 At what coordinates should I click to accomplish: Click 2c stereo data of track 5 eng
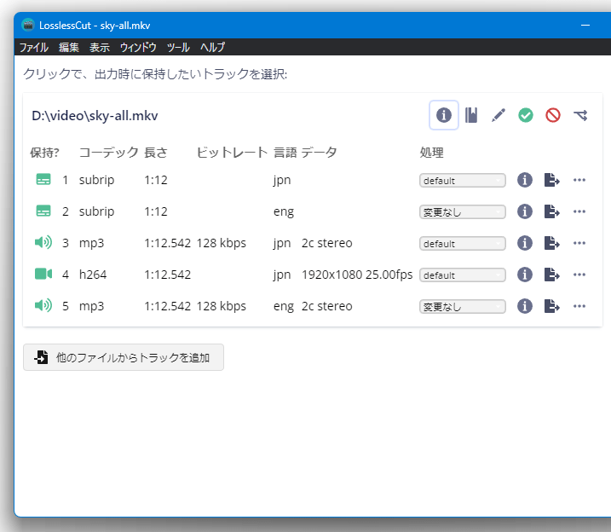point(327,306)
